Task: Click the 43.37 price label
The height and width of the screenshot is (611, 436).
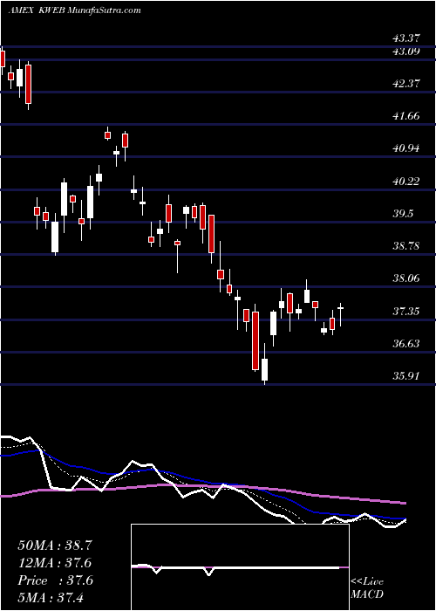Action: [x=406, y=38]
